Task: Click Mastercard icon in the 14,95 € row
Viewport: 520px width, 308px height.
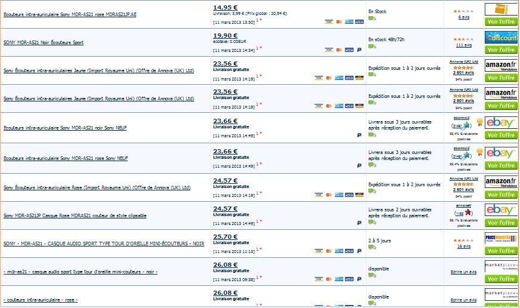Action: click(339, 22)
